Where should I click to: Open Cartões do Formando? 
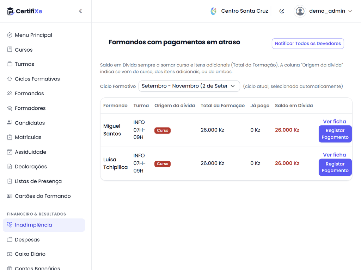click(x=44, y=196)
